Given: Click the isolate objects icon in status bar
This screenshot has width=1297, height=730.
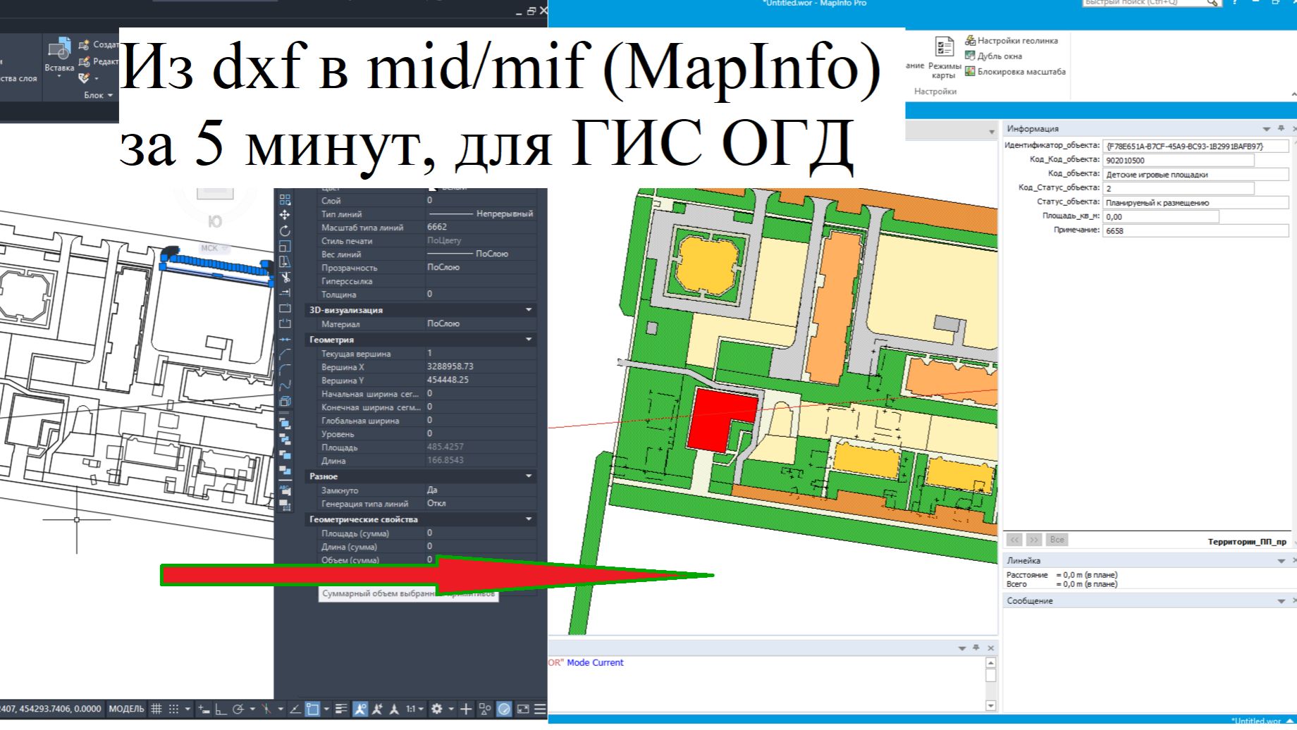Looking at the screenshot, I should 485,709.
